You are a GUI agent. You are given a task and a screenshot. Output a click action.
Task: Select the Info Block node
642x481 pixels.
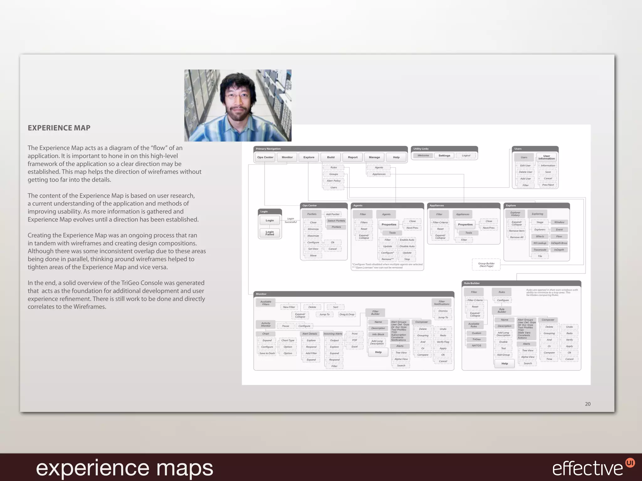[378, 334]
